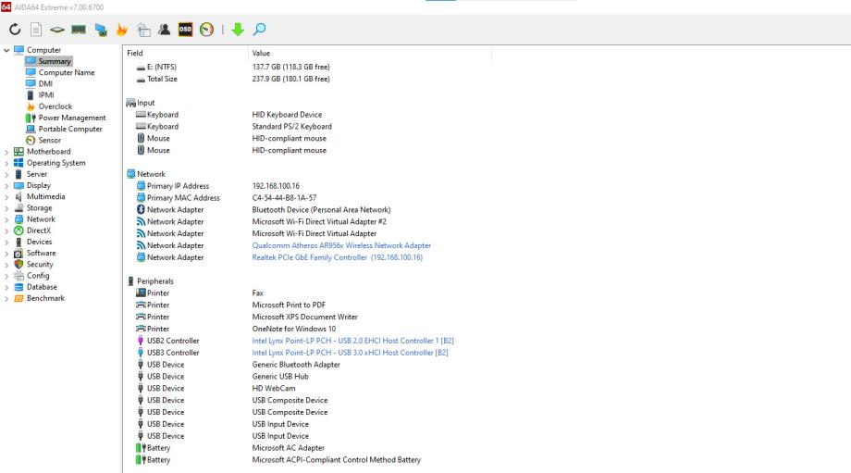
Task: Click the network computers toolbar icon
Action: pyautogui.click(x=101, y=30)
